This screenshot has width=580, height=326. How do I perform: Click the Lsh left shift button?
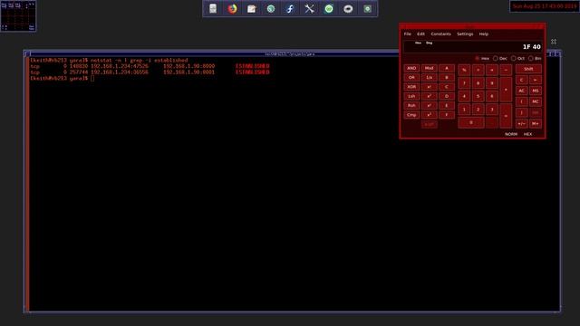[411, 96]
